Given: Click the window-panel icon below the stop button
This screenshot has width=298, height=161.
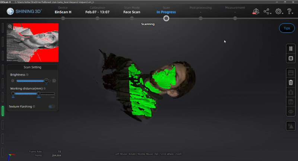Looking at the screenshot, I should [291, 73].
